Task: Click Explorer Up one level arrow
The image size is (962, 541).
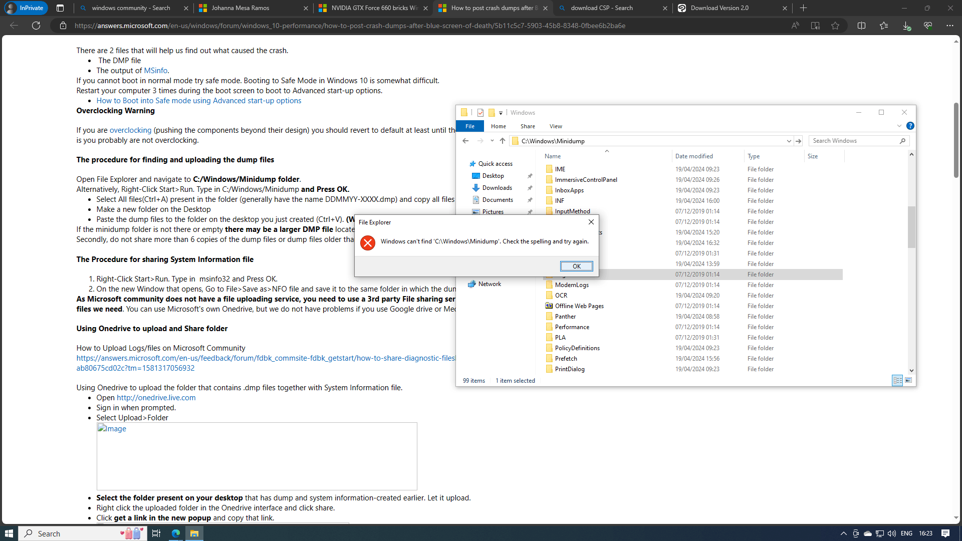Action: tap(503, 141)
